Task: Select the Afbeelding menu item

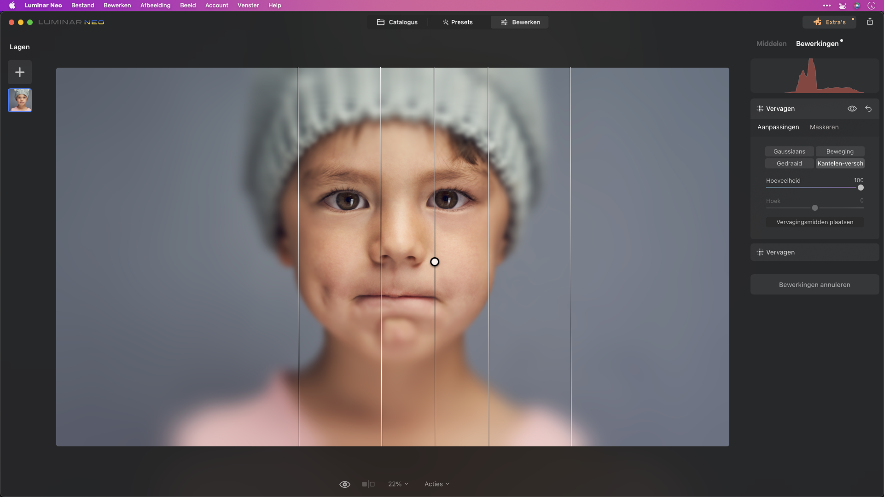Action: coord(156,6)
